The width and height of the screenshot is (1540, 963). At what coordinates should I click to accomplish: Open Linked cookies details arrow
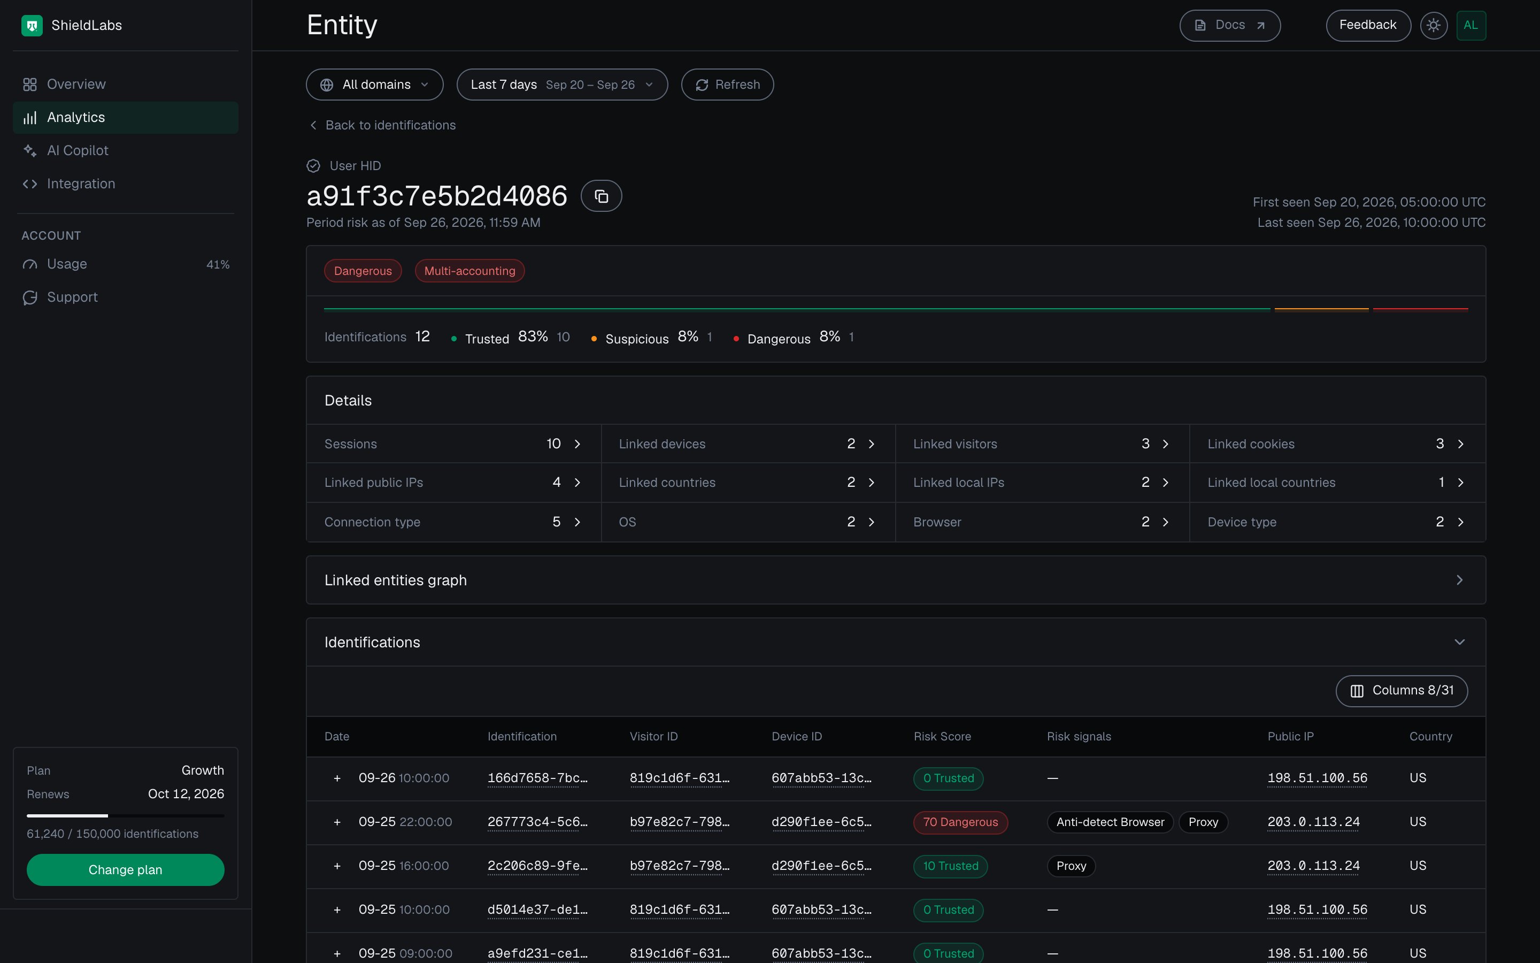(1460, 444)
